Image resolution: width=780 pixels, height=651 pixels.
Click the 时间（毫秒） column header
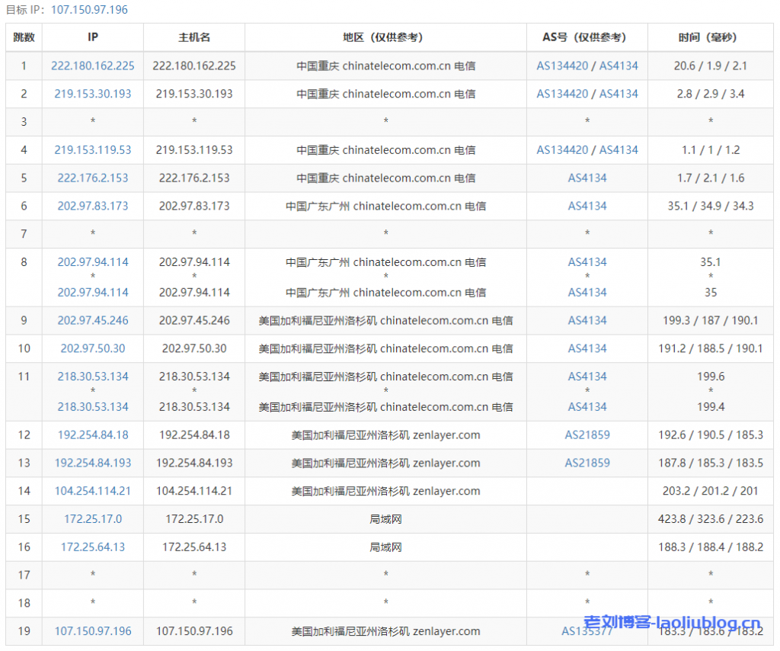tap(710, 37)
